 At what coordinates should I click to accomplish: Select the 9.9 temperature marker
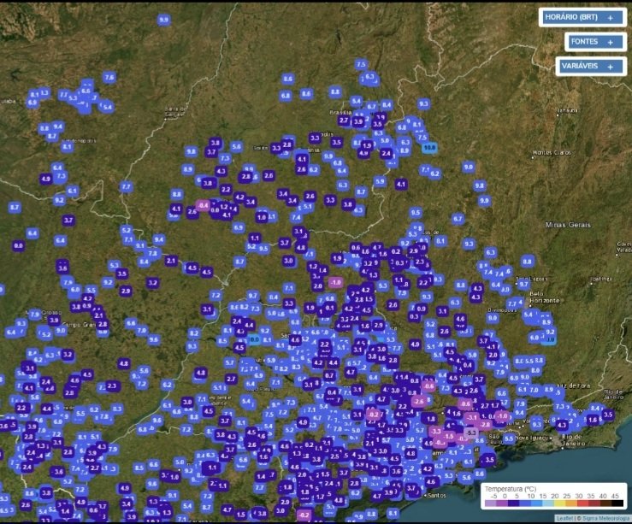click(163, 19)
